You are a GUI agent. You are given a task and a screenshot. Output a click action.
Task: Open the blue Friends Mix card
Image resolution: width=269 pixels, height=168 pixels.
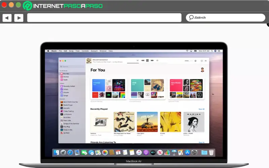click(99, 85)
